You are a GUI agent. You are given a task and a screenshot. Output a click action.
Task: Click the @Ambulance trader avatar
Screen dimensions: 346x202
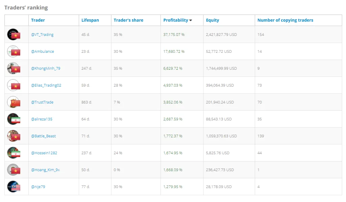point(14,51)
